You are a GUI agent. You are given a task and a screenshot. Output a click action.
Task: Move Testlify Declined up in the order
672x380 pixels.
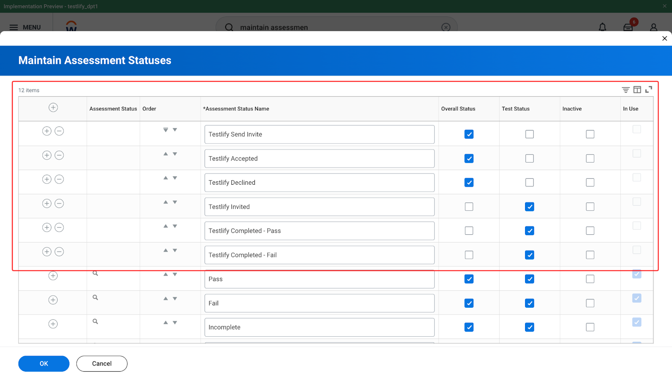click(x=165, y=178)
